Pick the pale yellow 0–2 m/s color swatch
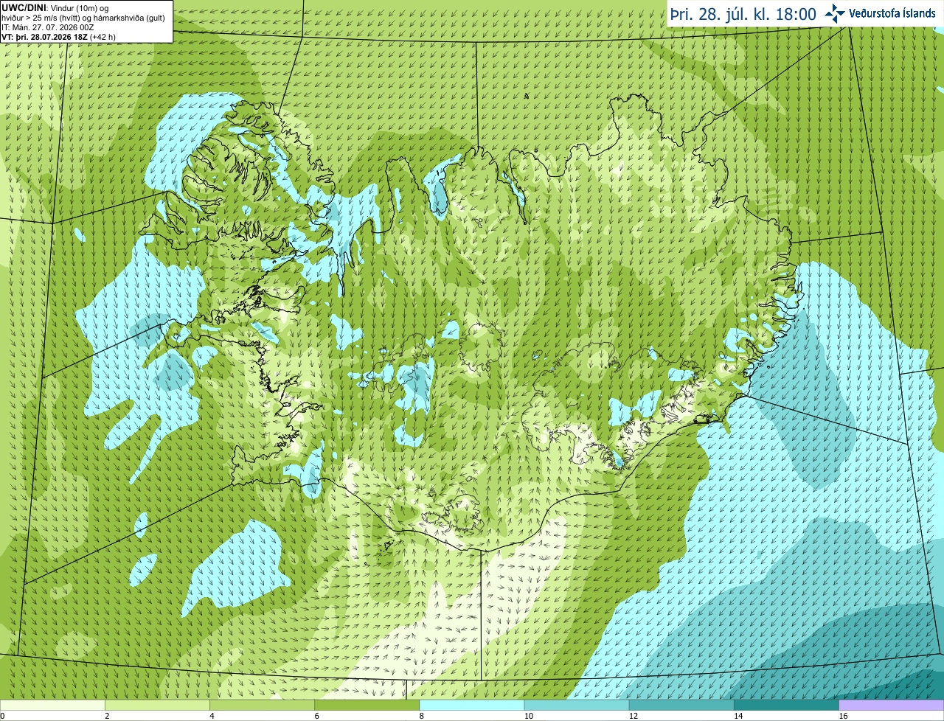Viewport: 944px width, 721px height. point(52,706)
